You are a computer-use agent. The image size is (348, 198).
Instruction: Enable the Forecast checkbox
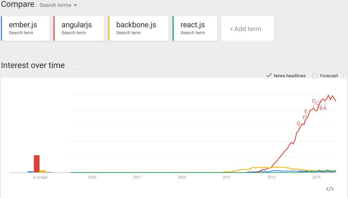point(315,76)
